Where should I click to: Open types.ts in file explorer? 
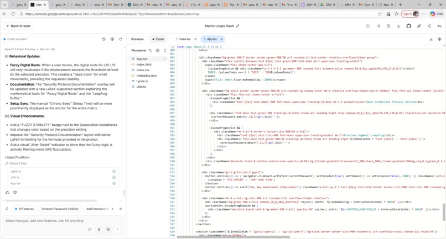[x=142, y=81]
